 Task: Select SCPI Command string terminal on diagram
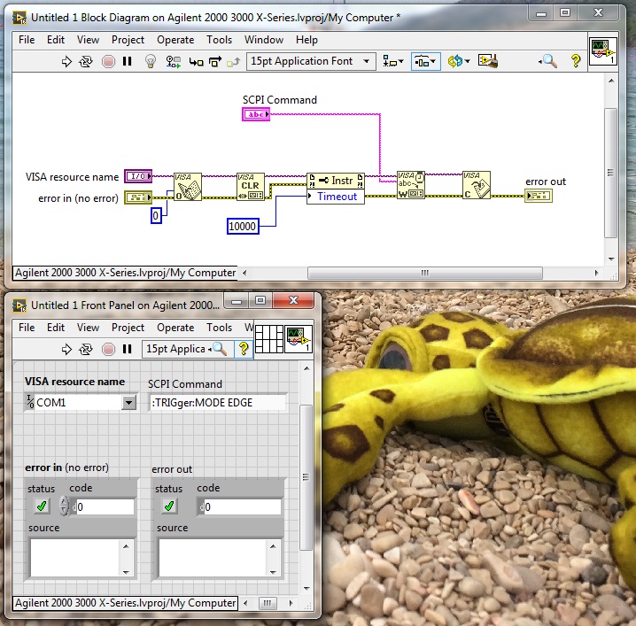tap(256, 114)
